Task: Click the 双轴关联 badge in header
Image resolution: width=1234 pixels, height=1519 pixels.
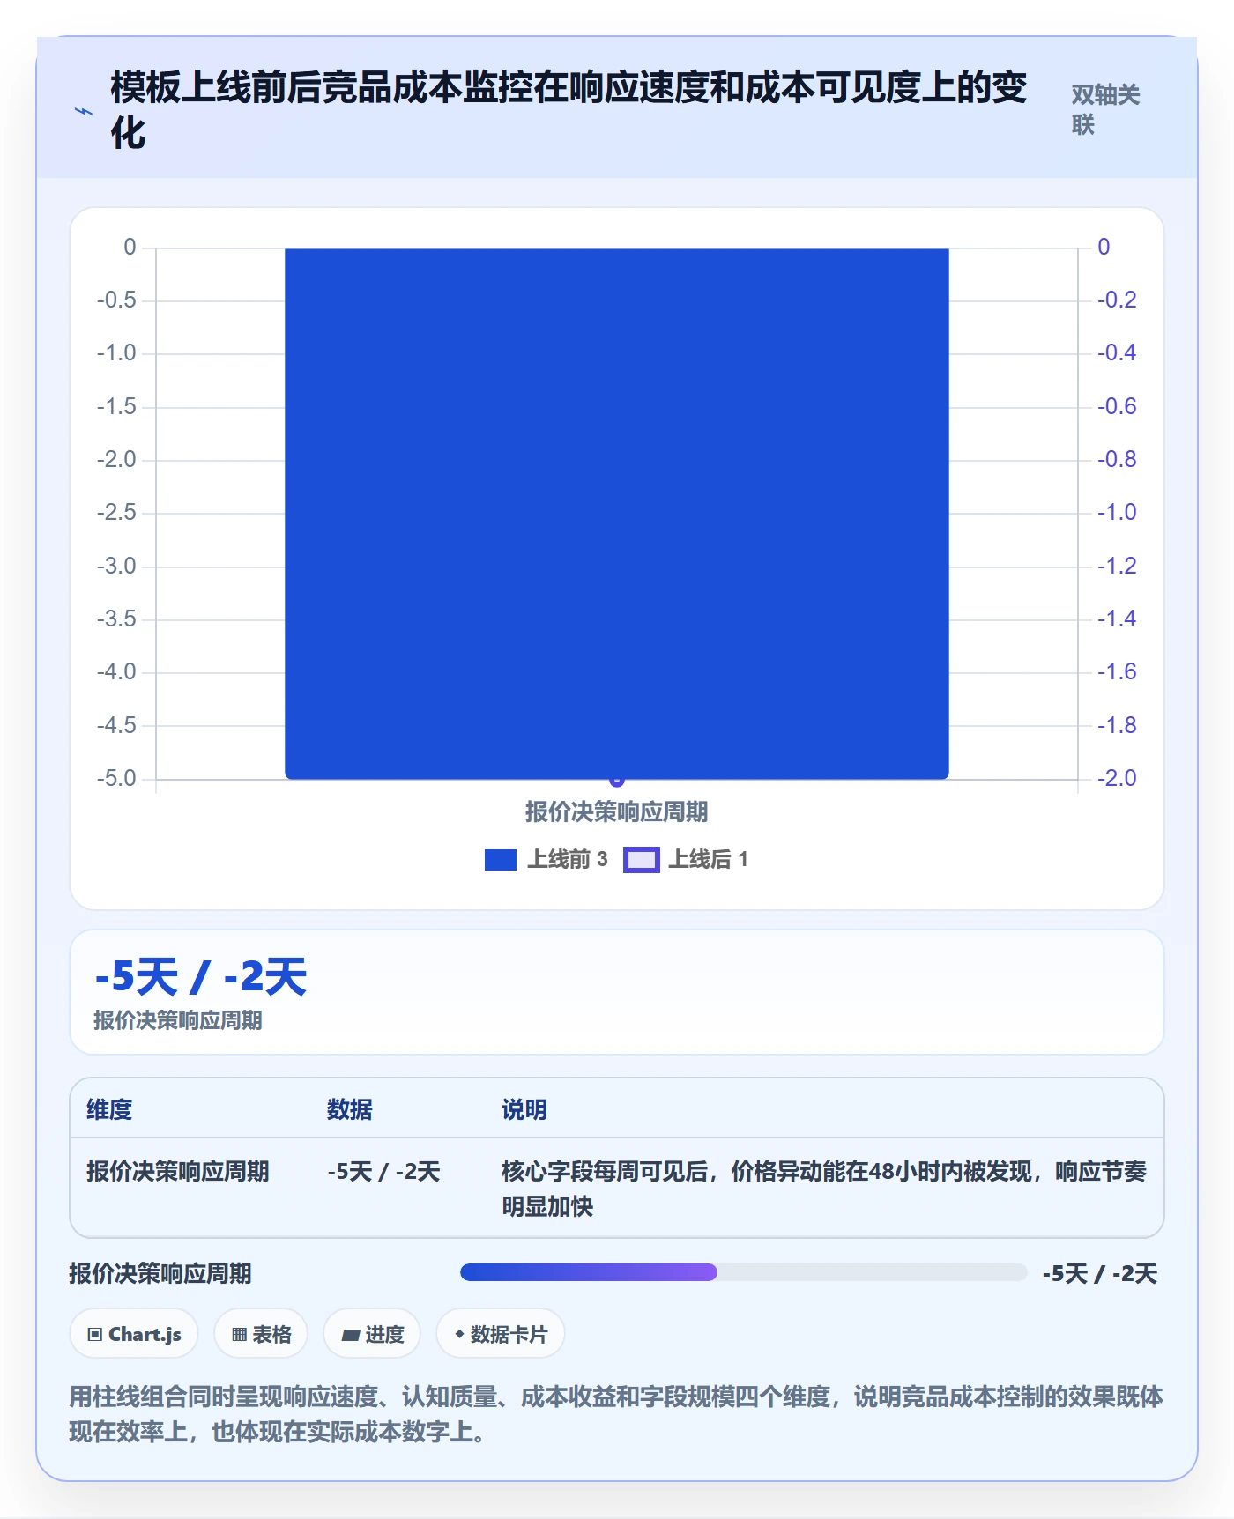Action: [x=1105, y=109]
